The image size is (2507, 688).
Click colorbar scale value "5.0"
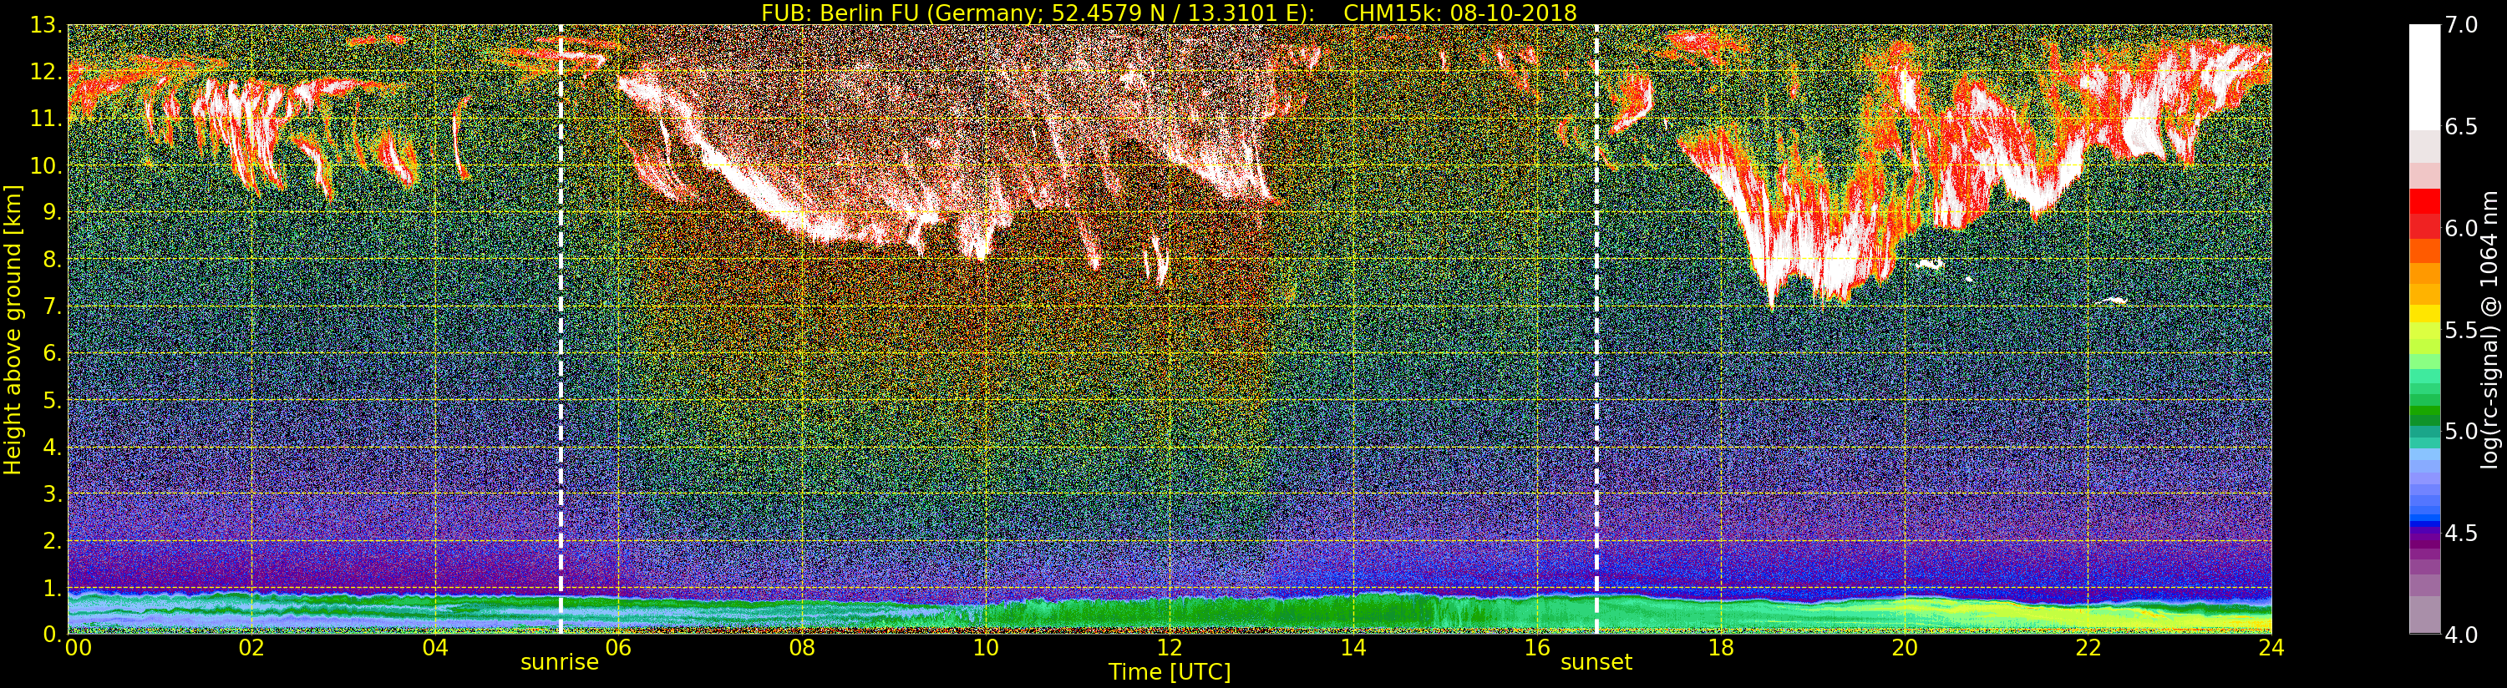tap(2461, 431)
